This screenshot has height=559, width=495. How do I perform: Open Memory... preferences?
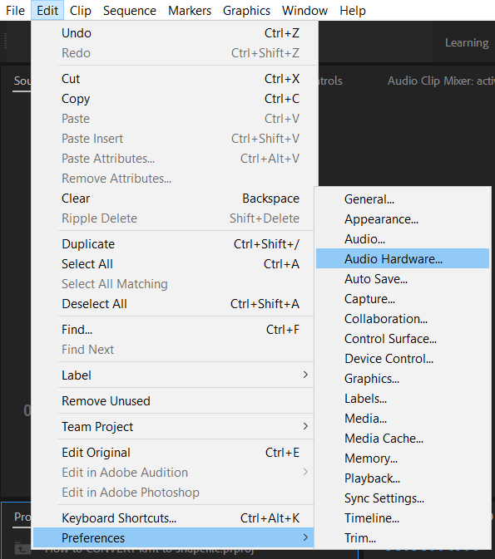pyautogui.click(x=403, y=458)
